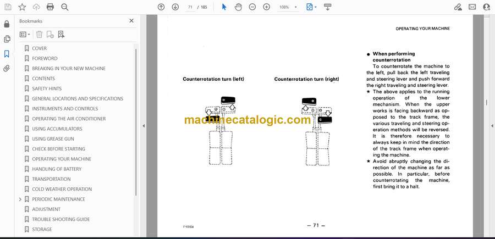This screenshot has width=495, height=239.
Task: Open the bookmark options dropdown
Action: point(25,35)
